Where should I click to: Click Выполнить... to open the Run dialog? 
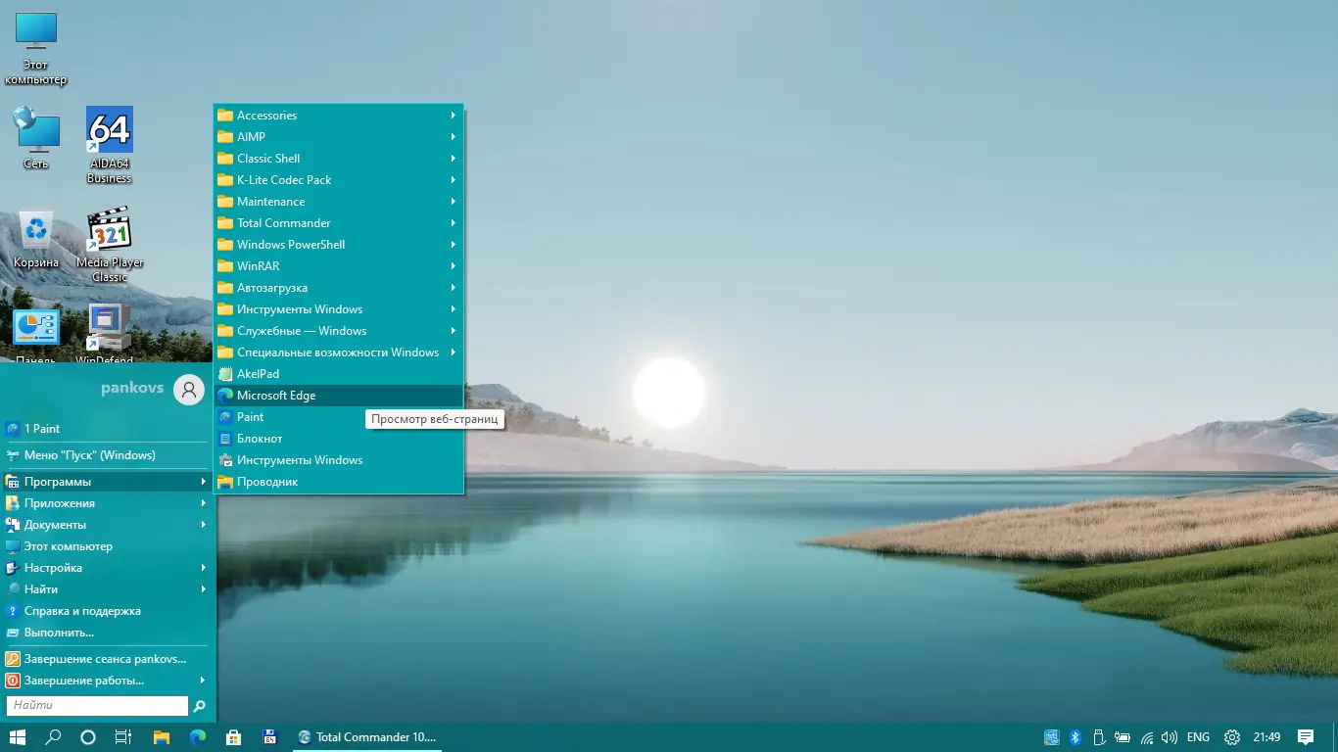(x=59, y=632)
